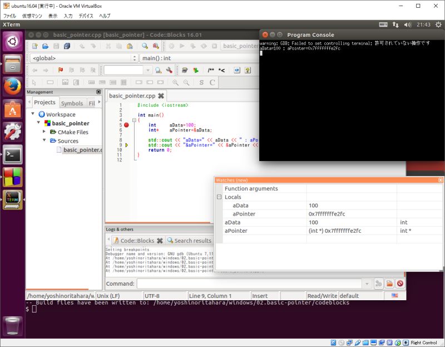Open the main() : int function dropdown
Viewport: 445px width, 347px height.
(x=199, y=58)
